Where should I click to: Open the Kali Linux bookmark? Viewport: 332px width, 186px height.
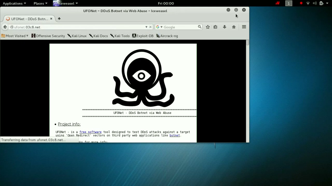coord(77,36)
